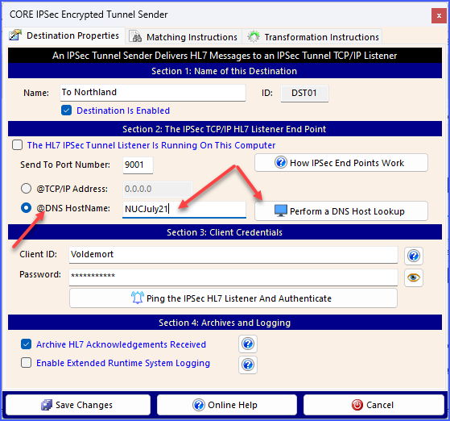Click the 'Section 1: Name of this Destination' header
This screenshot has height=421, width=450.
coord(225,71)
